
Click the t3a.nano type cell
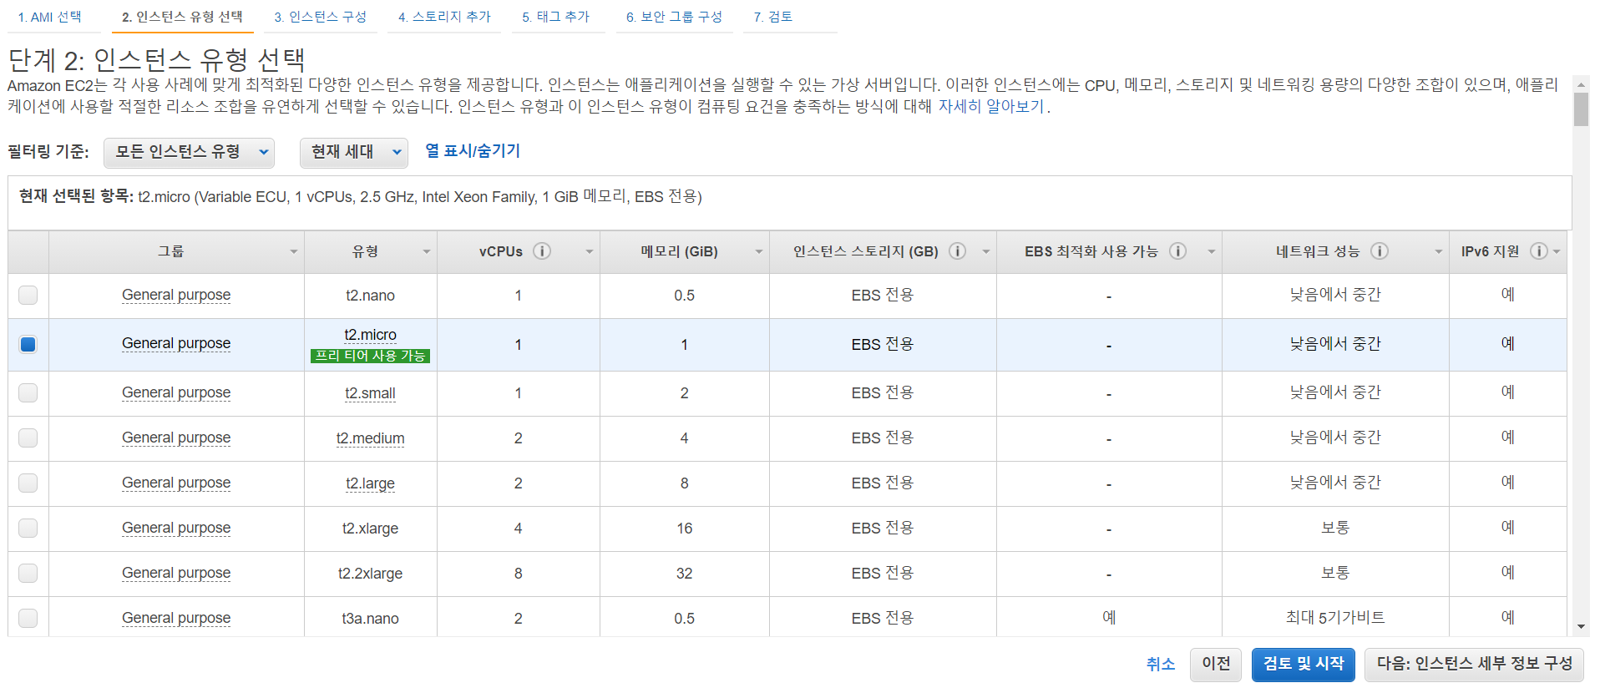pos(370,619)
